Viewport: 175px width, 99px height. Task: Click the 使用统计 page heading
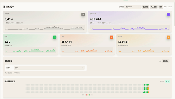[8, 7]
